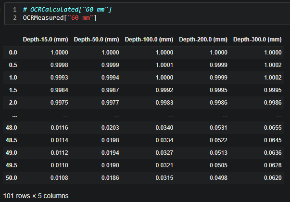Click the truncated rows ellipsis index
The height and width of the screenshot is (202, 290).
(x=14, y=116)
